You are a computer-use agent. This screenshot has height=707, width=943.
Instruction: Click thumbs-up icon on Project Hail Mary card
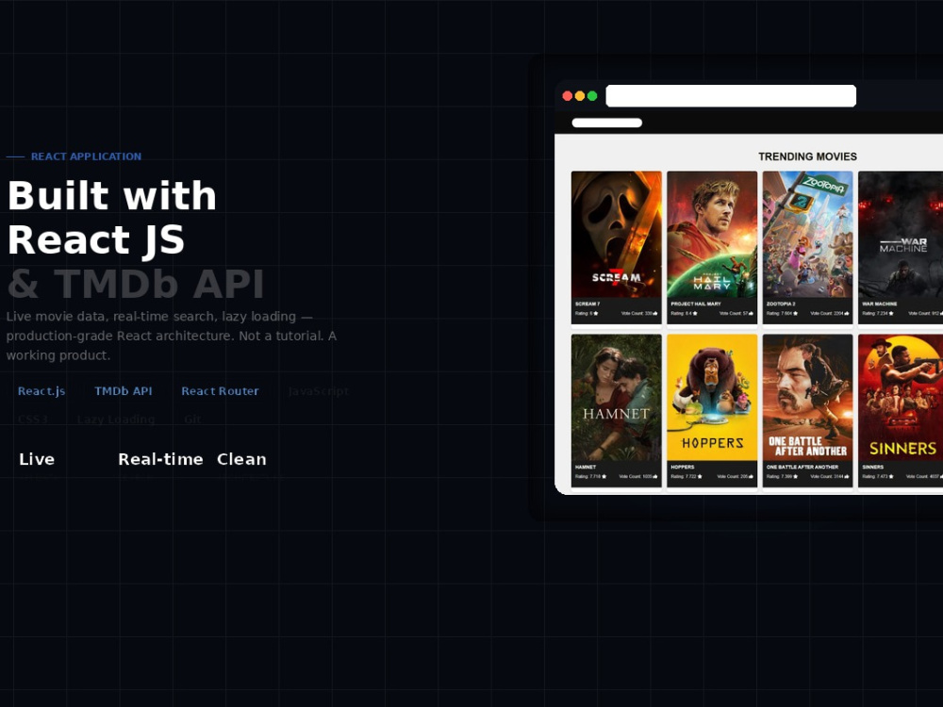[x=752, y=313]
